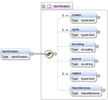Screen dimensions: 108x100
Task: Select the encoding element name
Action: click(78, 44)
